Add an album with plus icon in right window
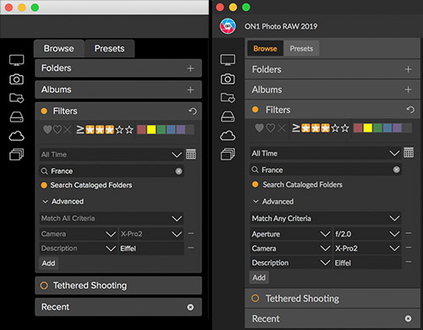 click(408, 89)
